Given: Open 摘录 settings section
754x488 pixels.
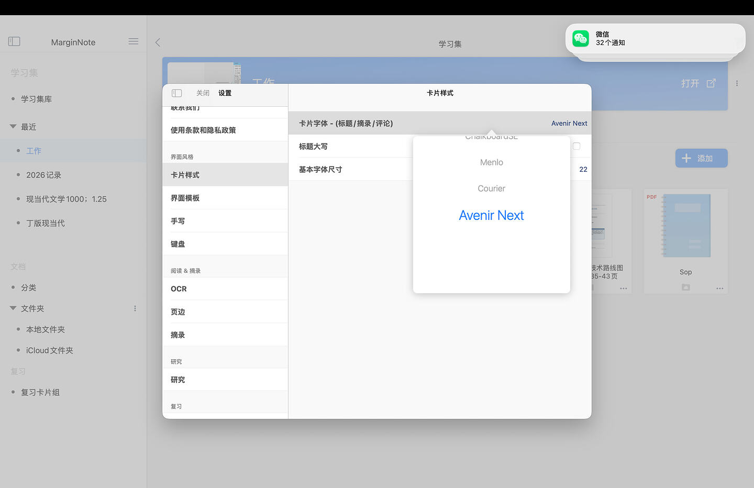Looking at the screenshot, I should (x=225, y=335).
